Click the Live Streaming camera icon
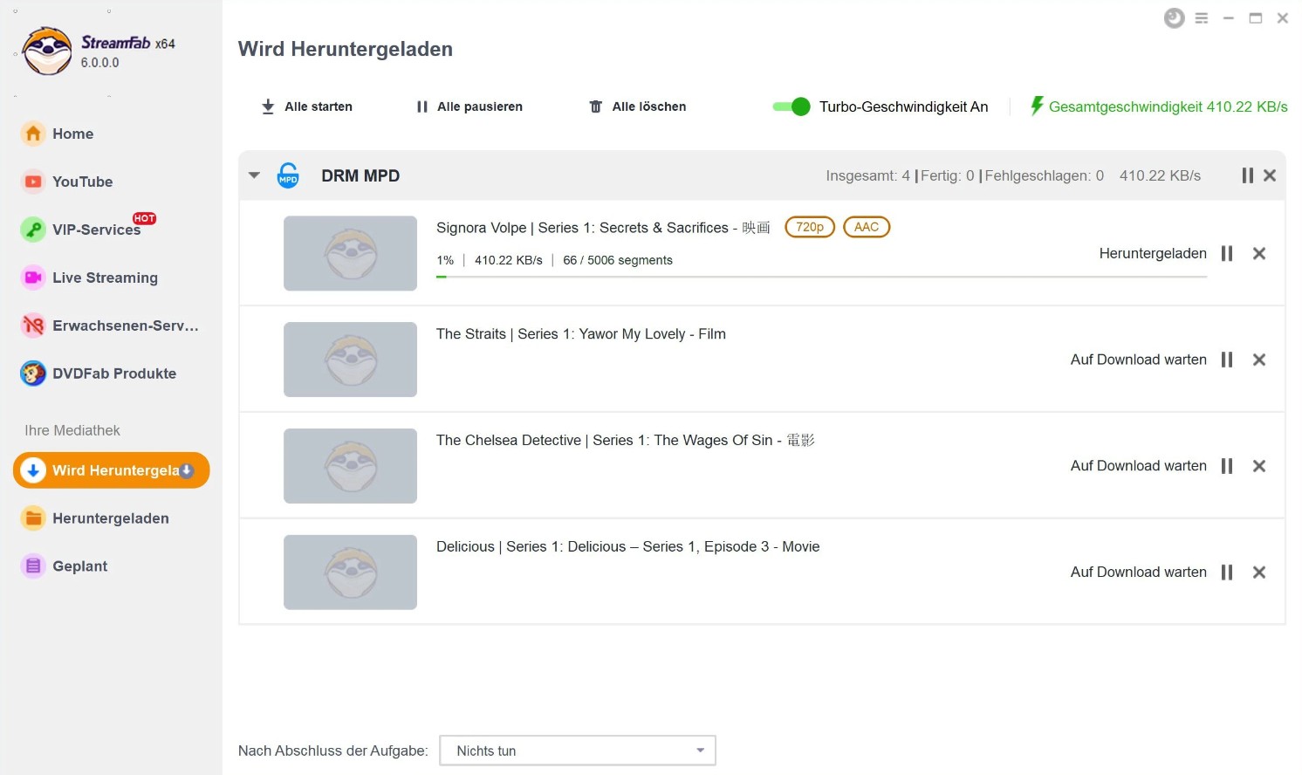The height and width of the screenshot is (775, 1302). click(33, 278)
